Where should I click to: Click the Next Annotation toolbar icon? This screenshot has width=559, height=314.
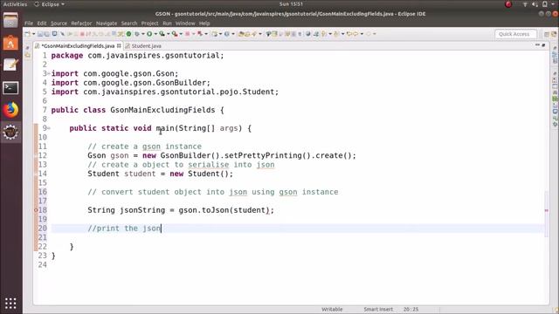tap(323, 34)
